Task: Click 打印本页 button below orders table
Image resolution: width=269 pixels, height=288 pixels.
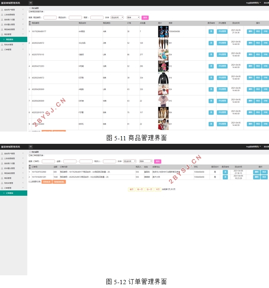Action: (46, 182)
